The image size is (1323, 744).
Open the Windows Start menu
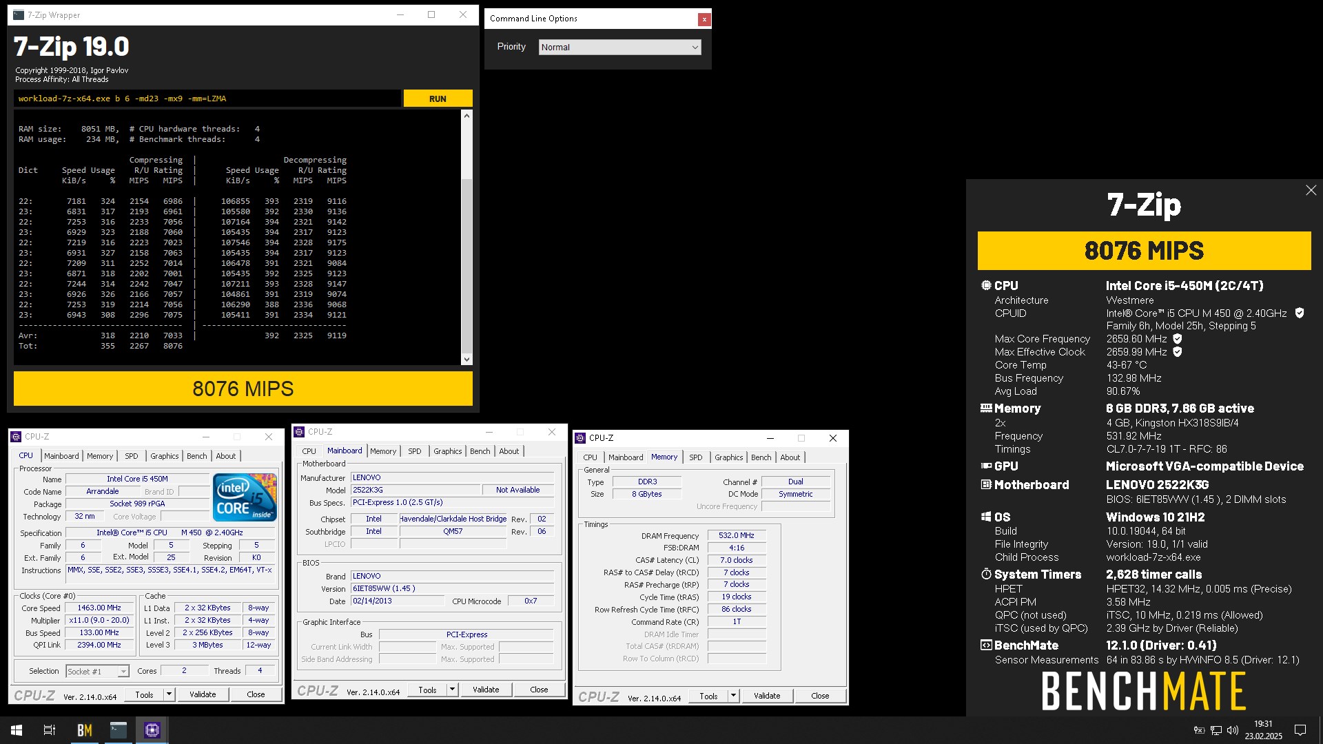click(17, 730)
